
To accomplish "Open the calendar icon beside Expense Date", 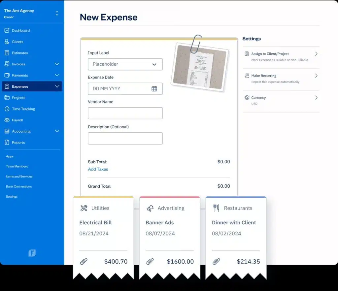I will point(154,89).
